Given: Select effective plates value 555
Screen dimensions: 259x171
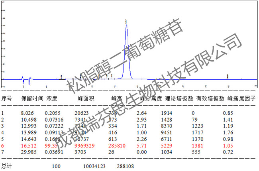Looking at the screenshot, I should point(196,152).
